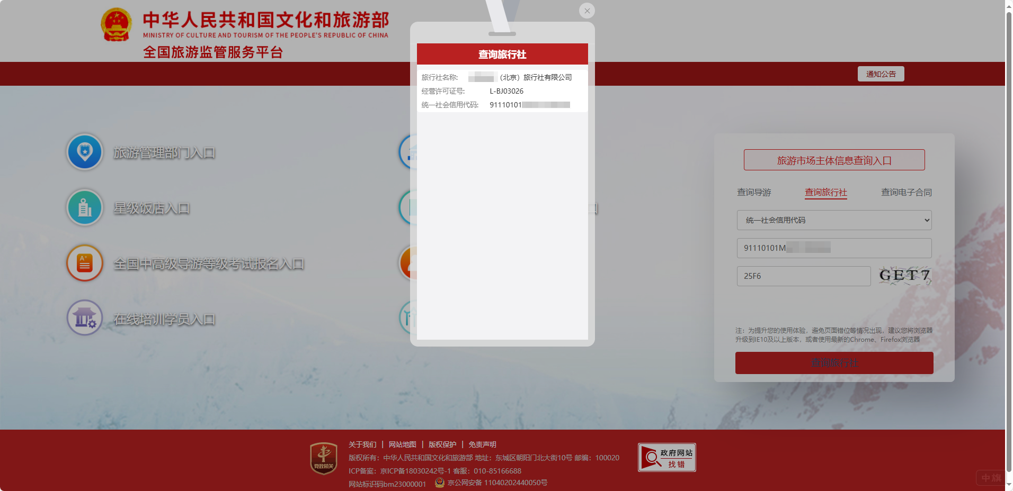Switch to the 查询导游 tab
The height and width of the screenshot is (491, 1013).
coord(753,193)
